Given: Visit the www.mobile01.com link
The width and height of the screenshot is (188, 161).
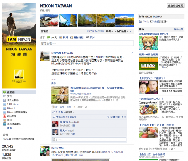Looking at the screenshot, I should [x=81, y=94].
